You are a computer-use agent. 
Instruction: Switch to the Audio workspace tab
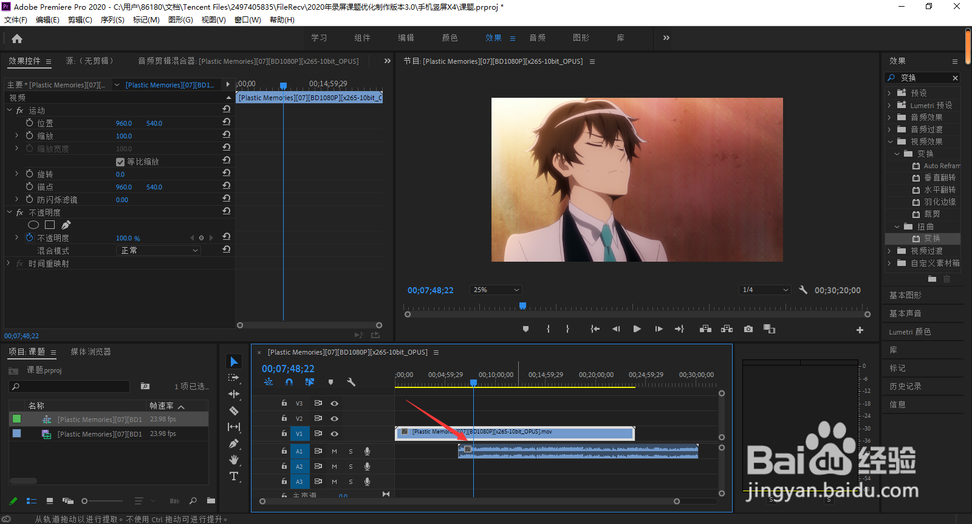point(537,38)
